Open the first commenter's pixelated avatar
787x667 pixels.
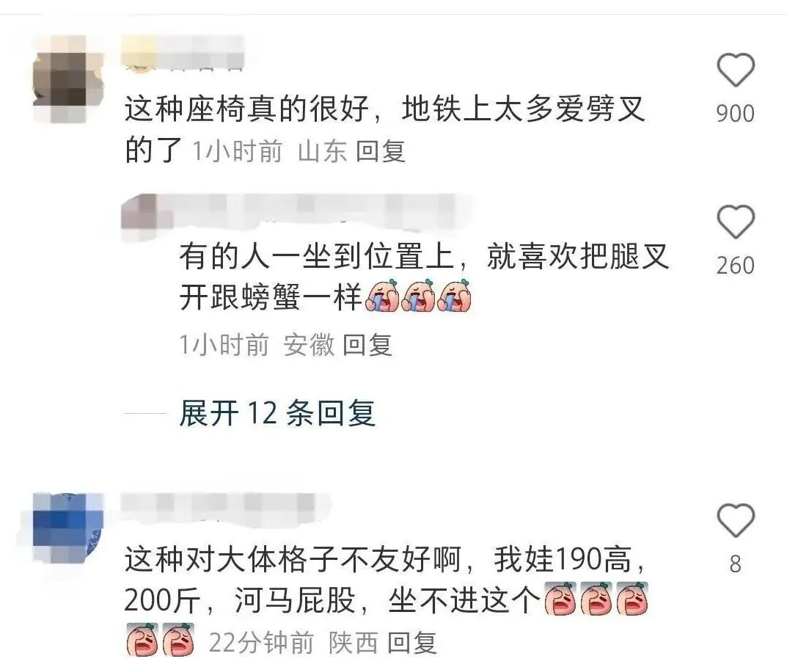coord(67,79)
